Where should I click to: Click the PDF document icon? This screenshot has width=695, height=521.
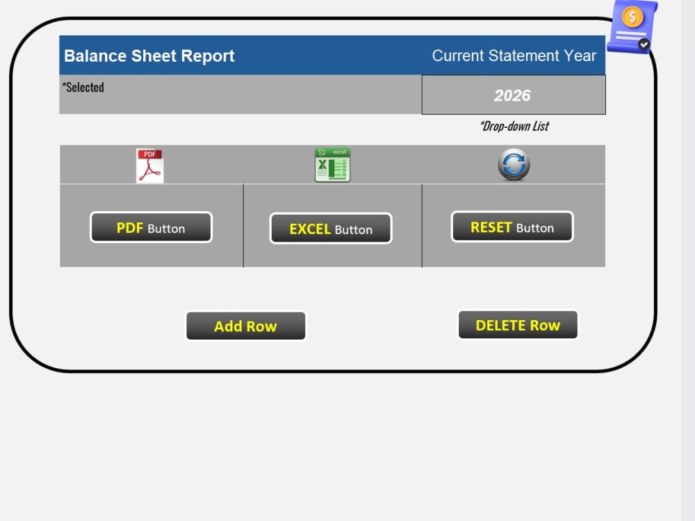pyautogui.click(x=150, y=166)
